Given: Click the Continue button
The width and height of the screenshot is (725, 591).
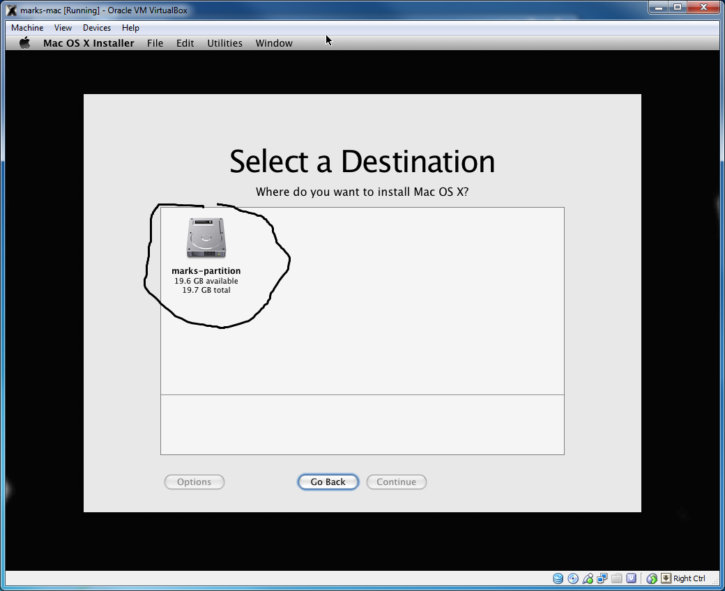Looking at the screenshot, I should coord(396,482).
